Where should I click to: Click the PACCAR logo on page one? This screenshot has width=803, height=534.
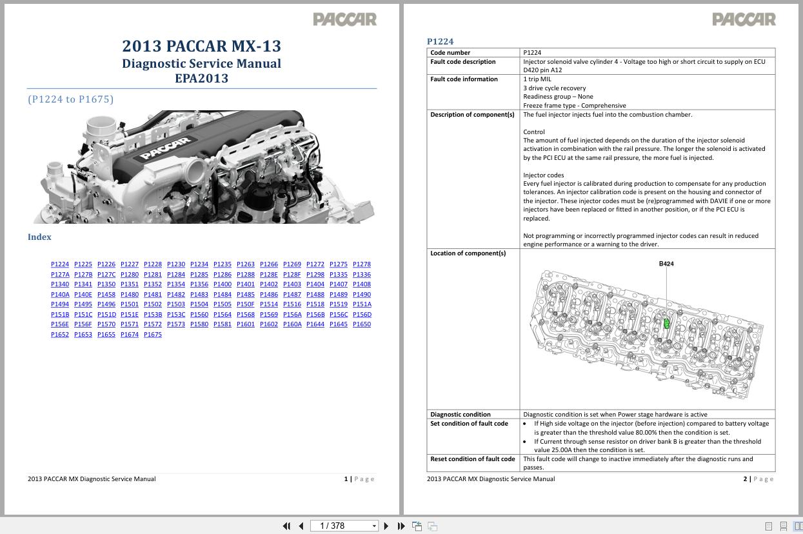(x=345, y=19)
